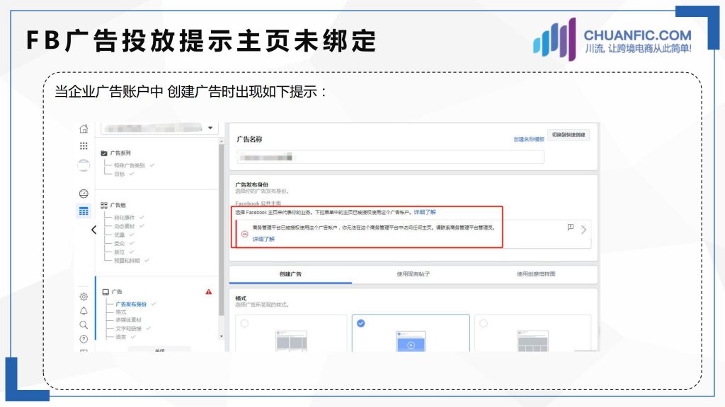725x407 pixels.
Task: Select the 广告系列 campaign section
Action: (120, 153)
